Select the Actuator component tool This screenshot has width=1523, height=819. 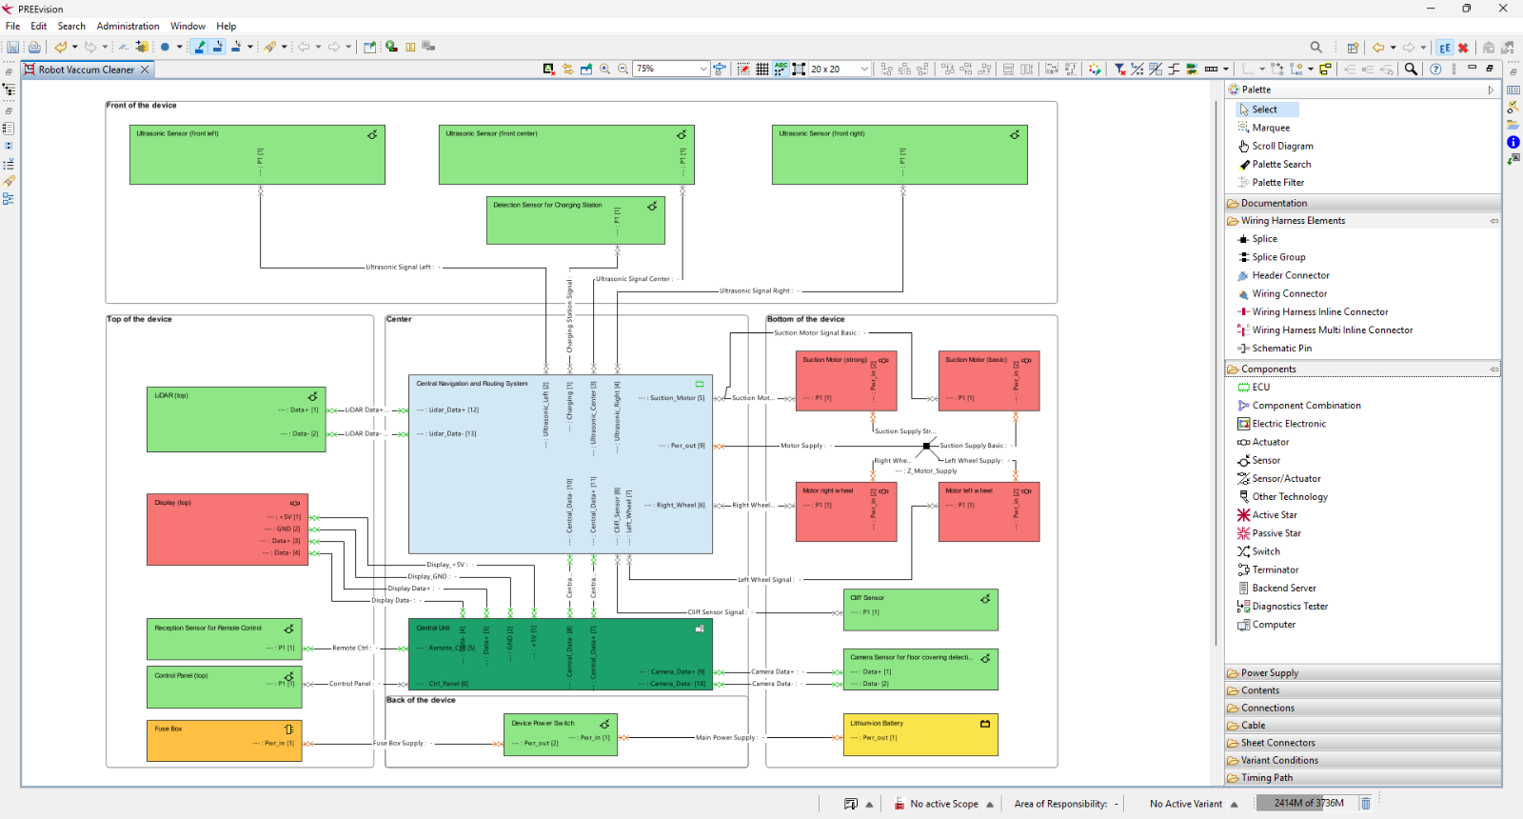pos(1270,442)
